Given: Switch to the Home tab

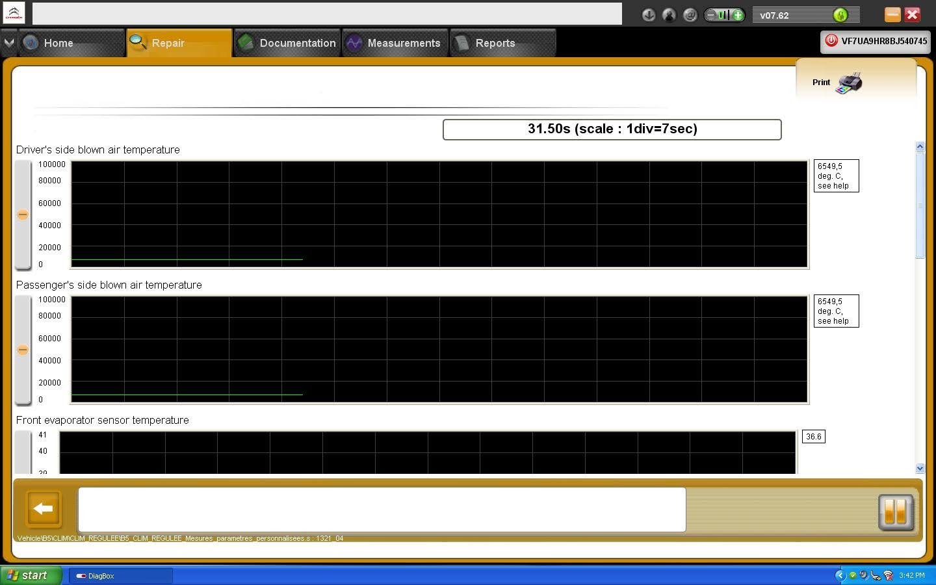Looking at the screenshot, I should [71, 43].
